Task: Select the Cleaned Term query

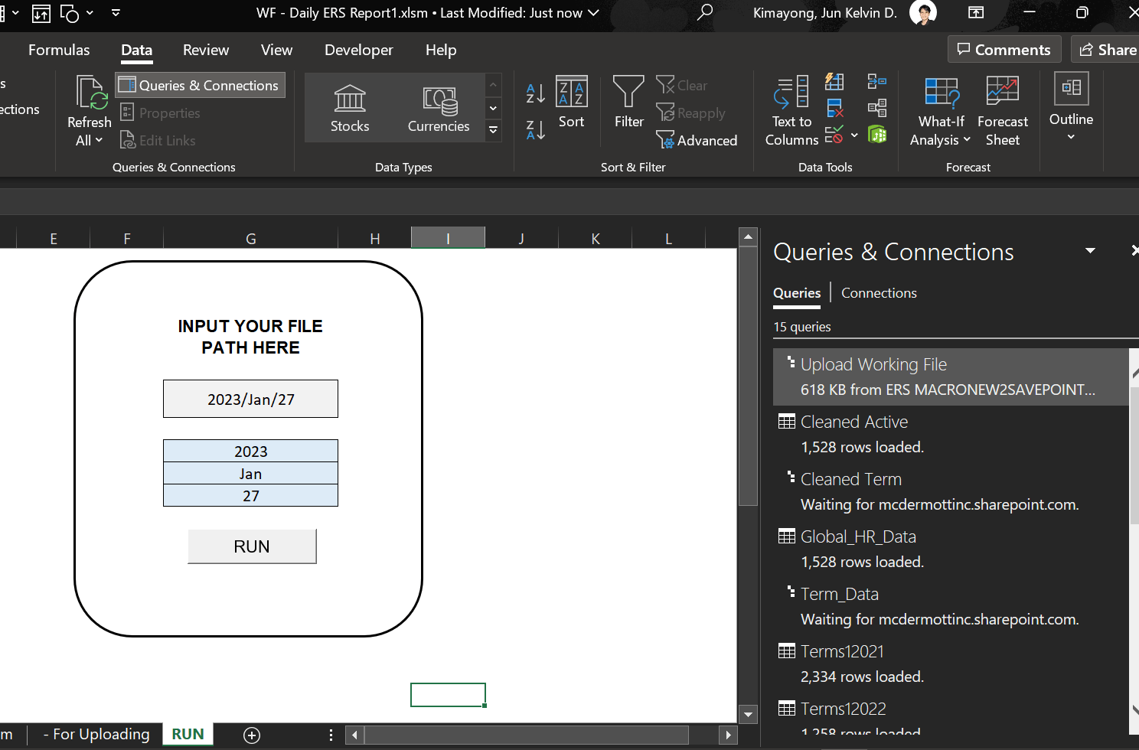Action: coord(951,491)
